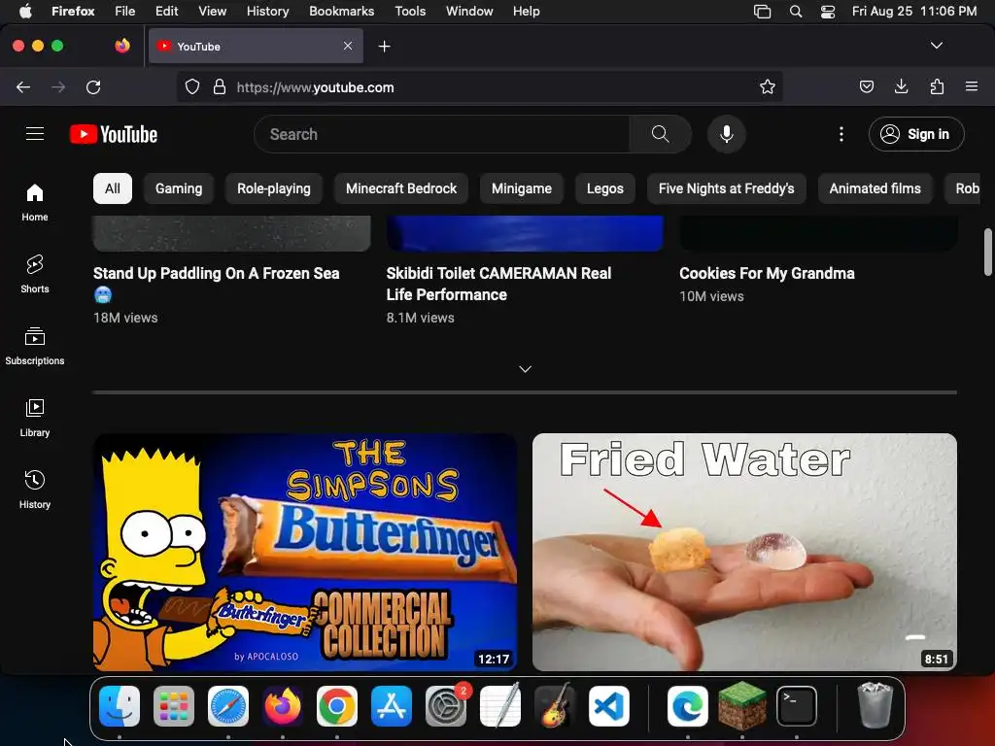The width and height of the screenshot is (995, 746).
Task: Click the browser back arrow
Action: [x=23, y=86]
